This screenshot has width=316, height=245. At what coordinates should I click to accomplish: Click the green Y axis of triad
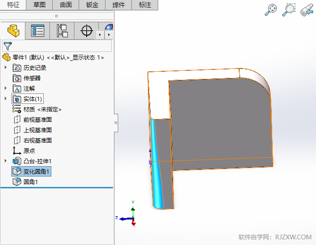[133, 211]
